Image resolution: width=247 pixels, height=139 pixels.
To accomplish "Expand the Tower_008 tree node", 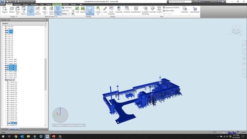I will pyautogui.click(x=6, y=72).
